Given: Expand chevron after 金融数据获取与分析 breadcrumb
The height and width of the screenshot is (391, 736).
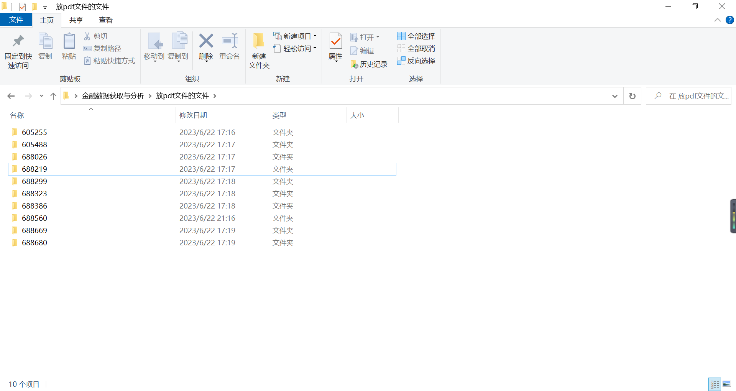Looking at the screenshot, I should [150, 96].
